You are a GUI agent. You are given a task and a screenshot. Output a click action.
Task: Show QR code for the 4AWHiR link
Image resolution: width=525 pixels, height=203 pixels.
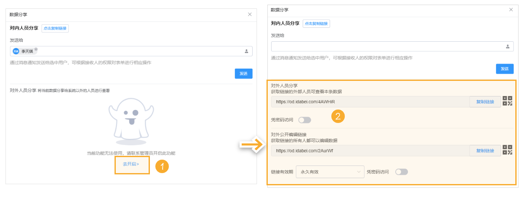[507, 101]
